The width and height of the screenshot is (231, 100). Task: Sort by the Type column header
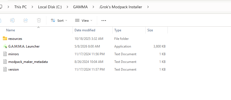(118, 30)
